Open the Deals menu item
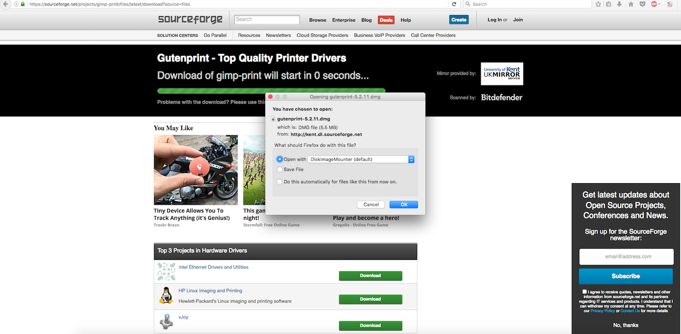 386,20
